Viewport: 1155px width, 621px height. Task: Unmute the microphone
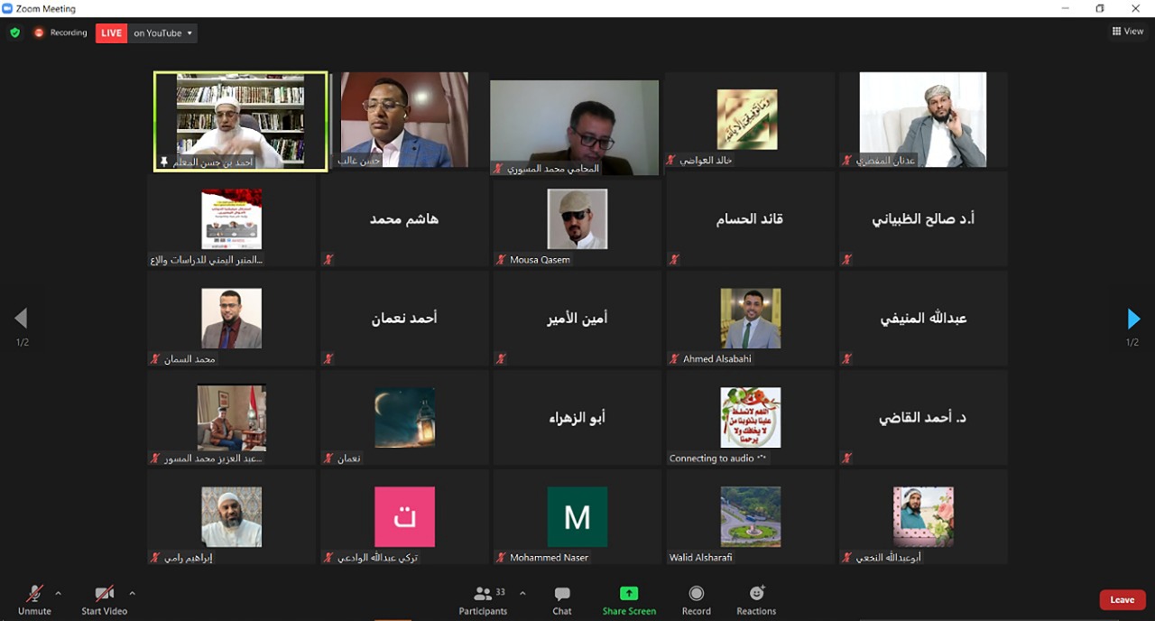34,594
